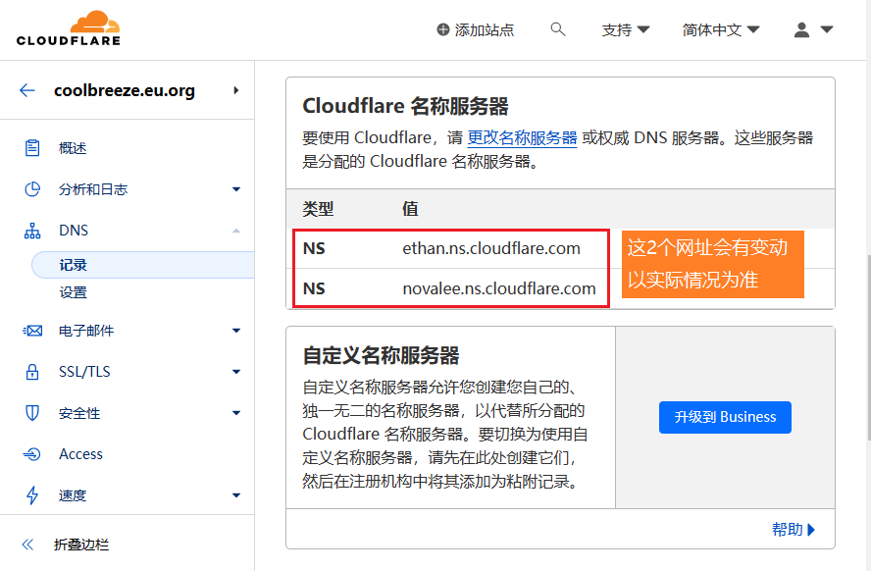The width and height of the screenshot is (871, 571).
Task: Click the 安全性 shield icon
Action: click(x=32, y=413)
